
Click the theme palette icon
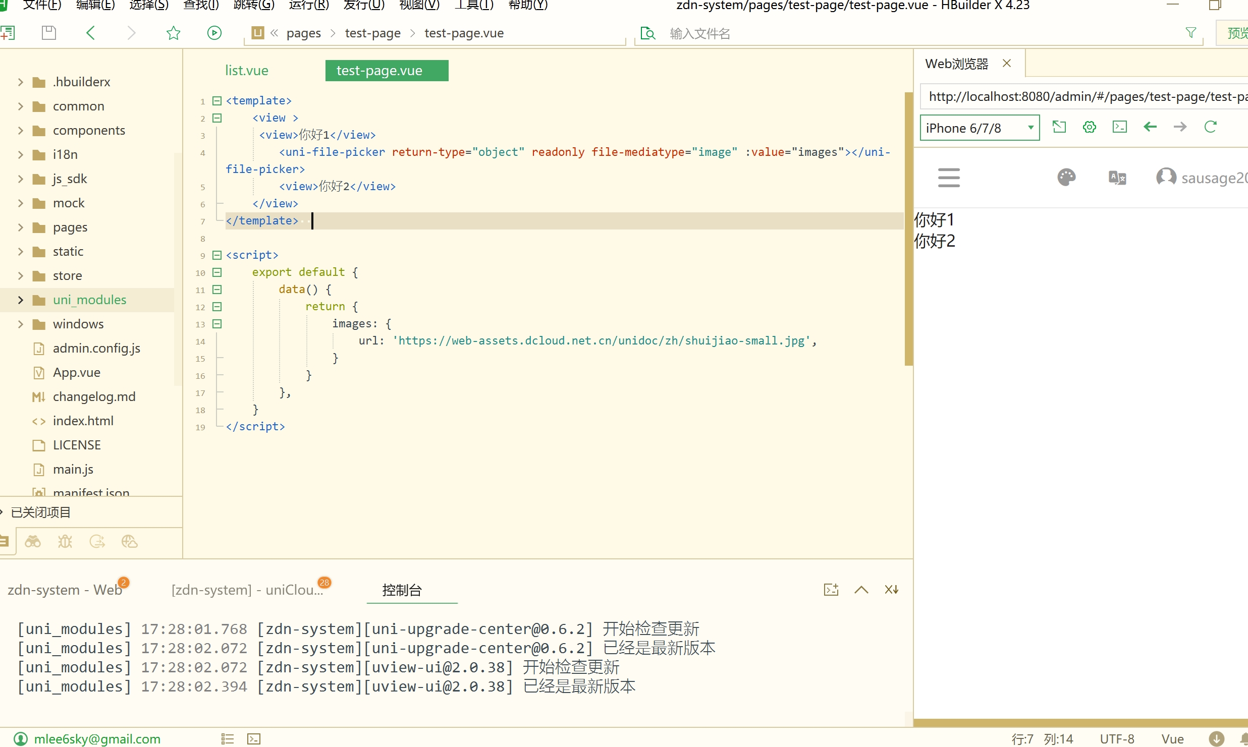(1066, 178)
